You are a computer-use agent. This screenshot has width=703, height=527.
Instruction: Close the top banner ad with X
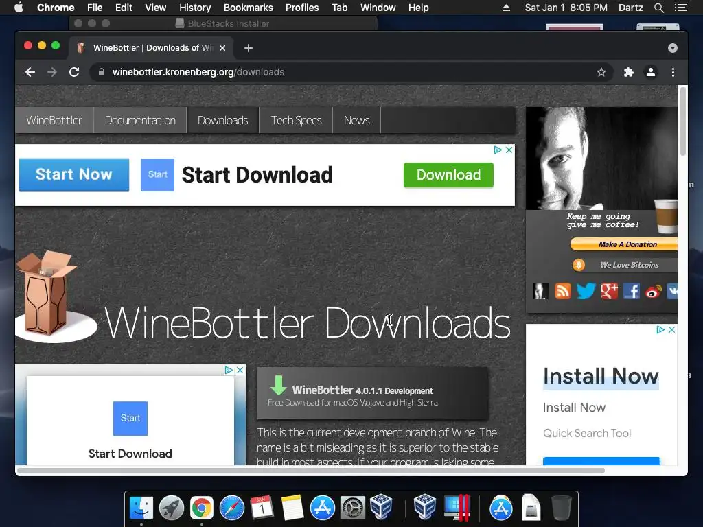509,150
